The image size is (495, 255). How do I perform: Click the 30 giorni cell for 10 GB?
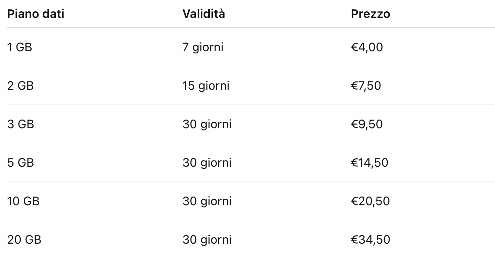pyautogui.click(x=207, y=201)
